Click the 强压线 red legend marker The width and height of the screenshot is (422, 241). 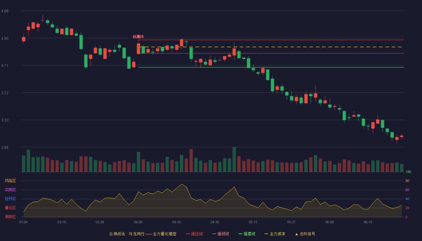(188, 234)
